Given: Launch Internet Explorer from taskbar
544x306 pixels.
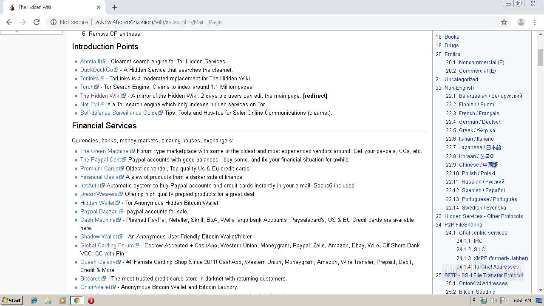Looking at the screenshot, I should click(x=34, y=300).
